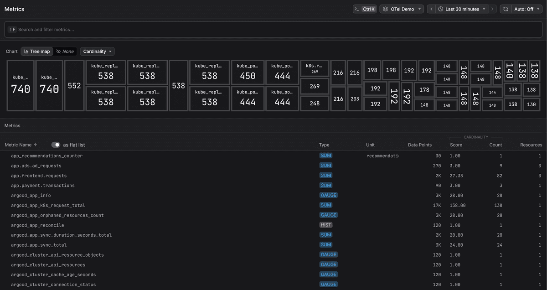Toggle the as flat list switch
The image size is (547, 290).
pos(56,145)
